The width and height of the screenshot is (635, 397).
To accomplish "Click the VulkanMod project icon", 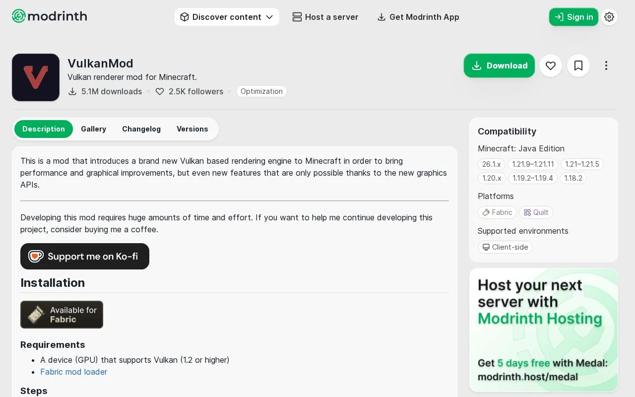I will click(36, 77).
